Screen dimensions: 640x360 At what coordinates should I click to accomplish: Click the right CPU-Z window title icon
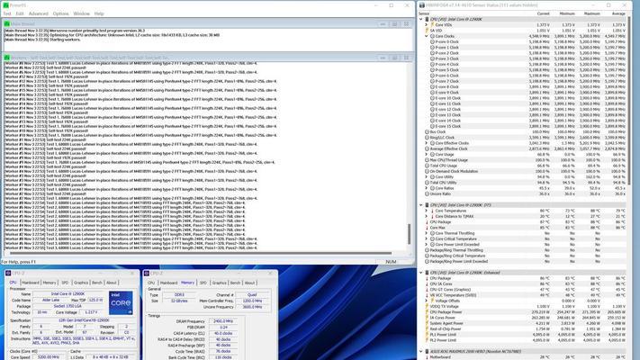coord(147,273)
